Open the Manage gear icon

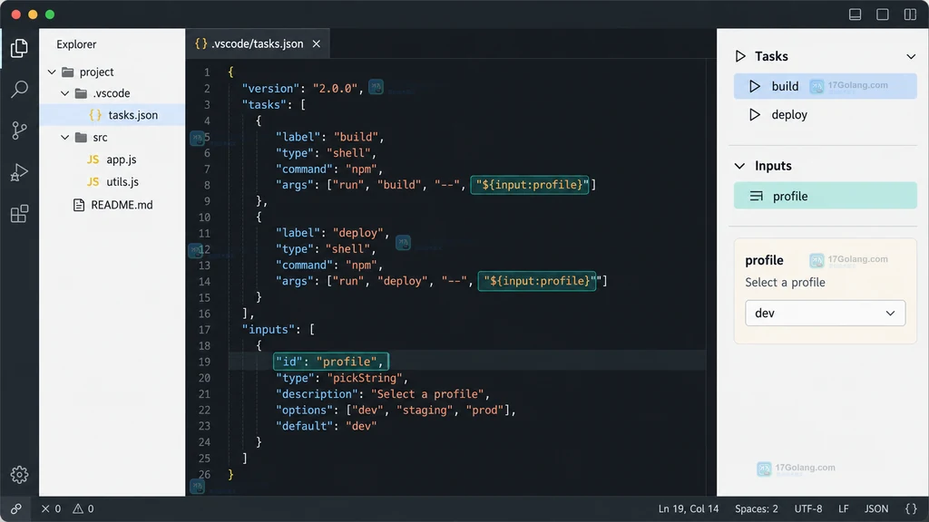tap(19, 475)
